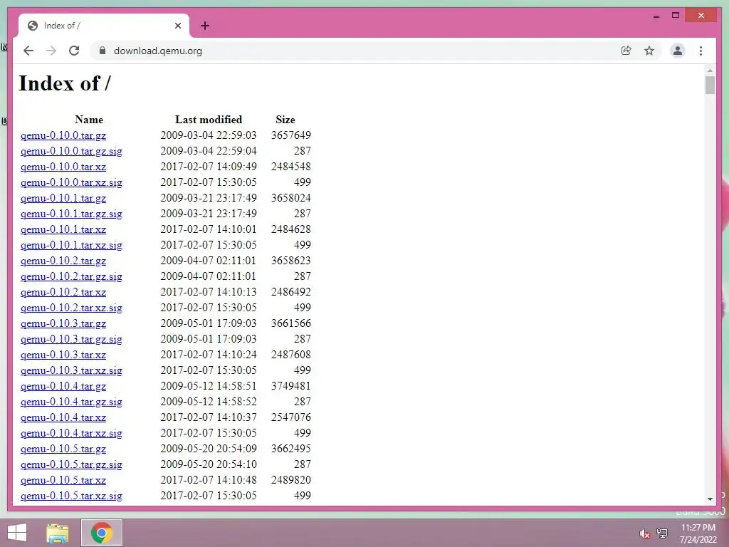This screenshot has height=547, width=729.
Task: Click the scrollbar up arrow
Action: 710,71
